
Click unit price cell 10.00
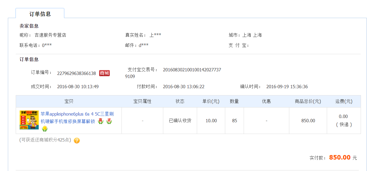pos(211,121)
